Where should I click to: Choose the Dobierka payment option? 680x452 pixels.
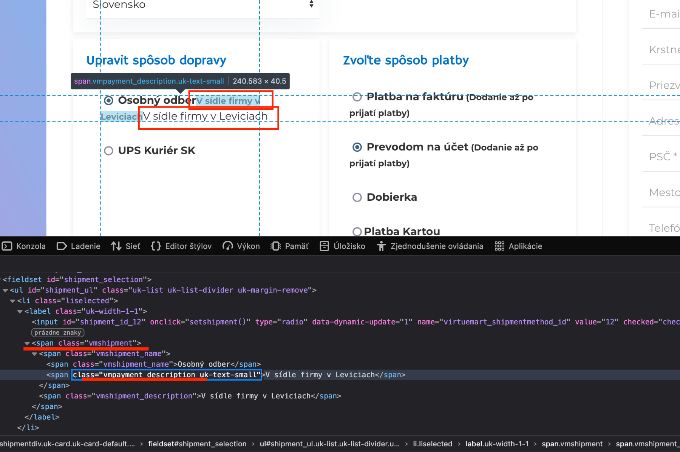click(x=357, y=197)
